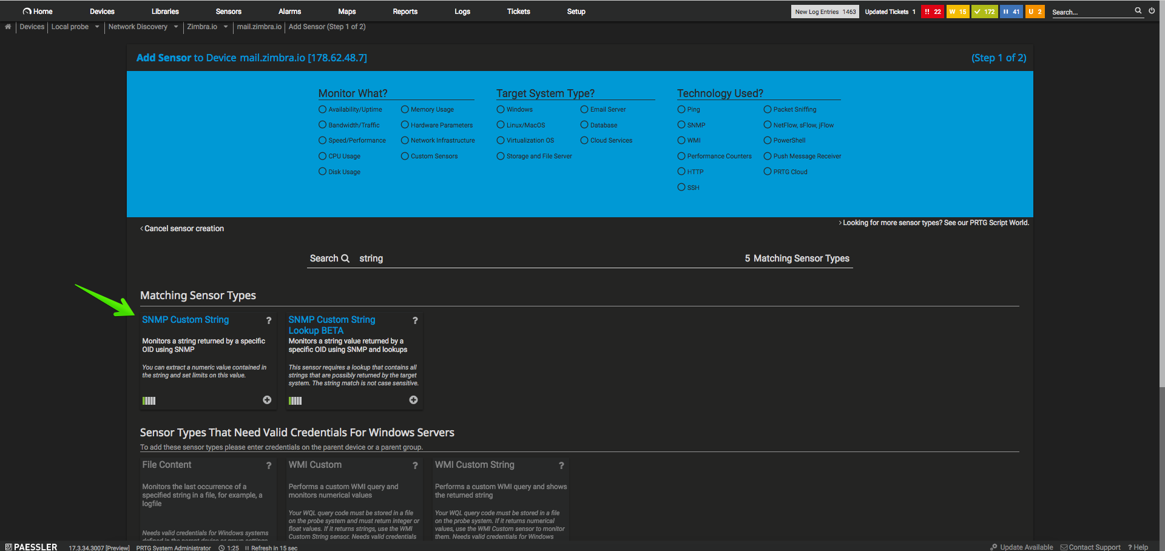Open the Devices breadcrumb link
Screen dimensions: 1165x551
(32, 27)
